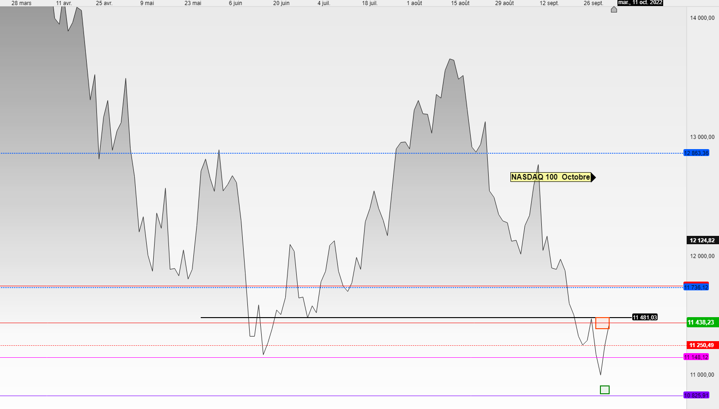Select the red 11 250,49 price tag
The width and height of the screenshot is (719, 409).
click(702, 345)
